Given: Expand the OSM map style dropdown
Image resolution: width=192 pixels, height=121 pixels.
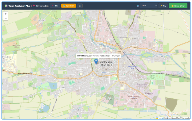Looking at the screenshot, I should click(x=149, y=6).
